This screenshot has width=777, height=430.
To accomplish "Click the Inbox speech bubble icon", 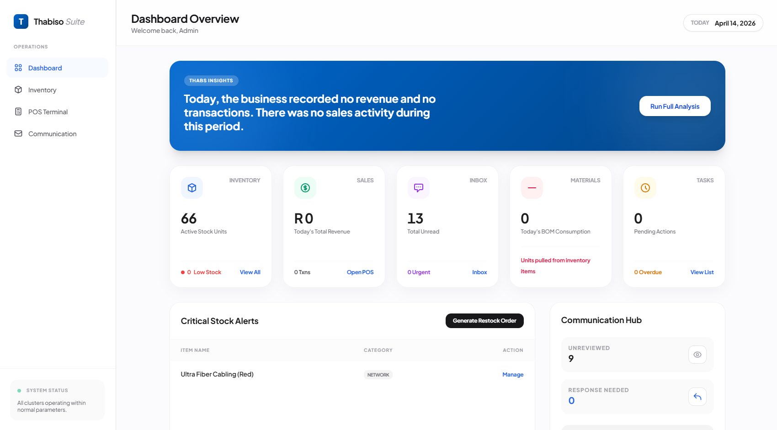I will 418,188.
